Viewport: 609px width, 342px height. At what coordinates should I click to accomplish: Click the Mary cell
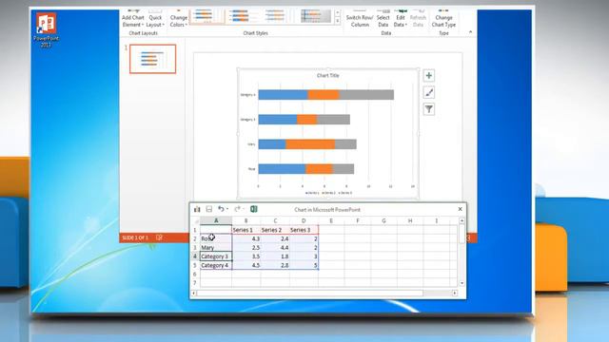pyautogui.click(x=216, y=248)
